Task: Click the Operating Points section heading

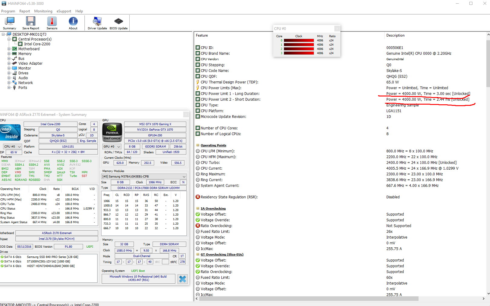Action: (x=213, y=145)
